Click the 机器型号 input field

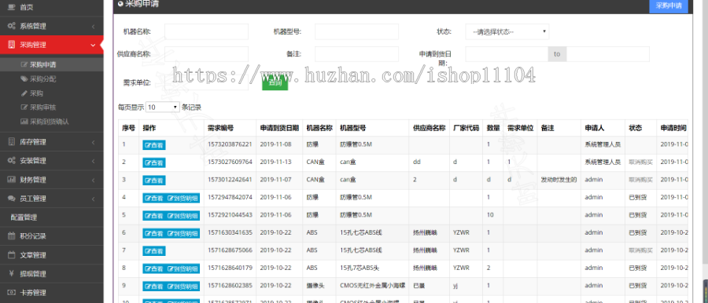[x=356, y=31]
